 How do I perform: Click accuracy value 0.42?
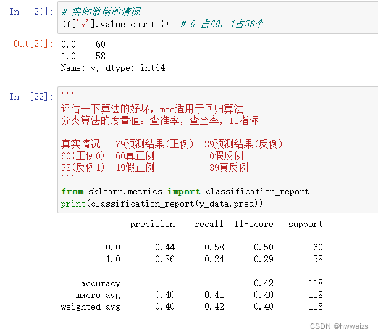[264, 283]
